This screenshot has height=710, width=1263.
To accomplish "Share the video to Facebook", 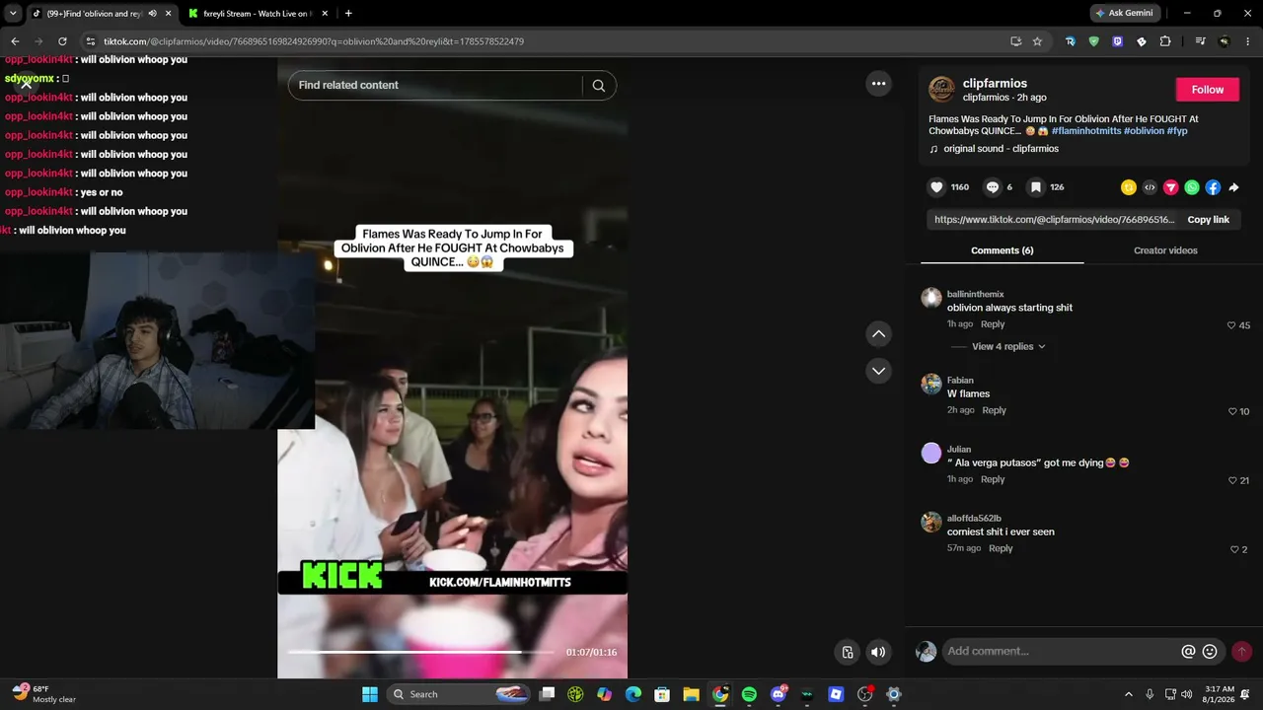I will point(1213,187).
